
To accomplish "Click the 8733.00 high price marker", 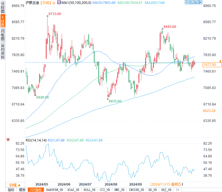I will (x=55, y=14).
